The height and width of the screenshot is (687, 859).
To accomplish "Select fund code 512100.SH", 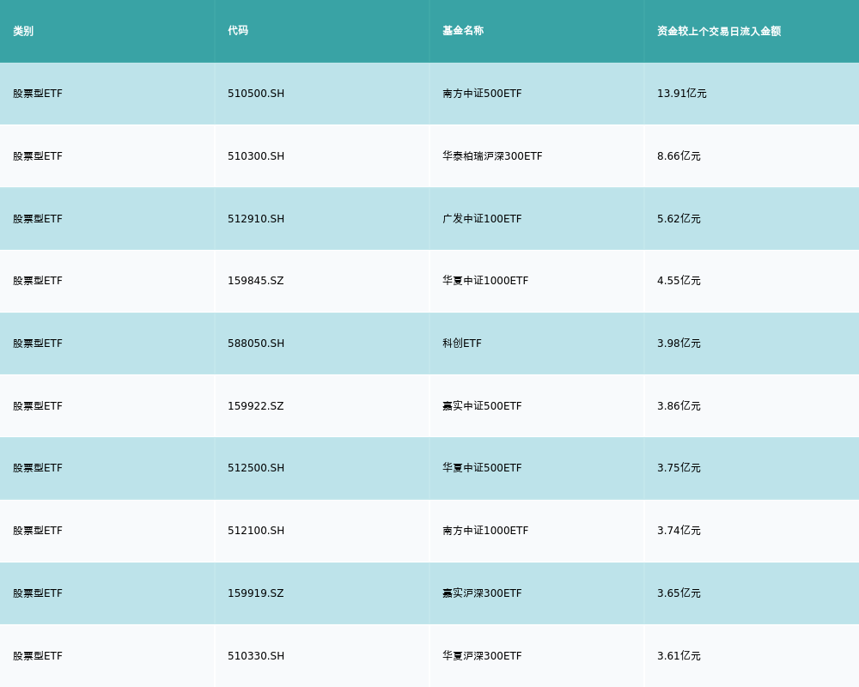I will 256,531.
